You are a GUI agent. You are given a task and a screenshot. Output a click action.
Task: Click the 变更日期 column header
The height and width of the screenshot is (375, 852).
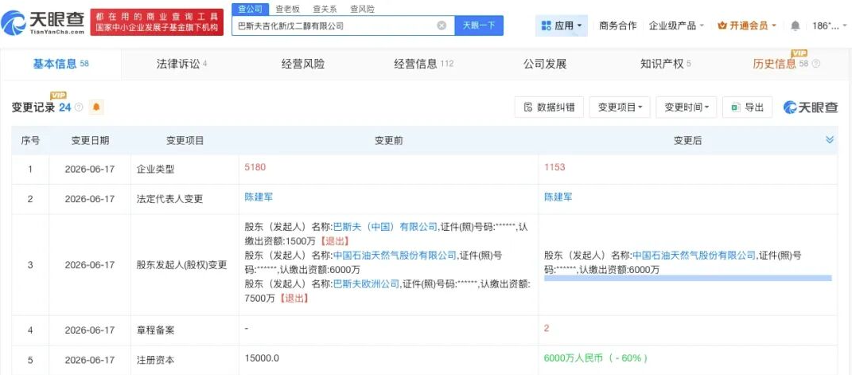pyautogui.click(x=90, y=140)
